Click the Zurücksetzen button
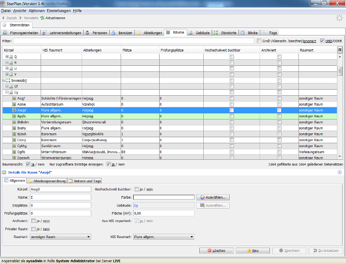This screenshot has height=264, width=346. coord(326,251)
